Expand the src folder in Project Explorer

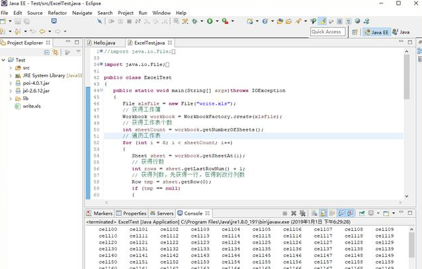[x=11, y=67]
